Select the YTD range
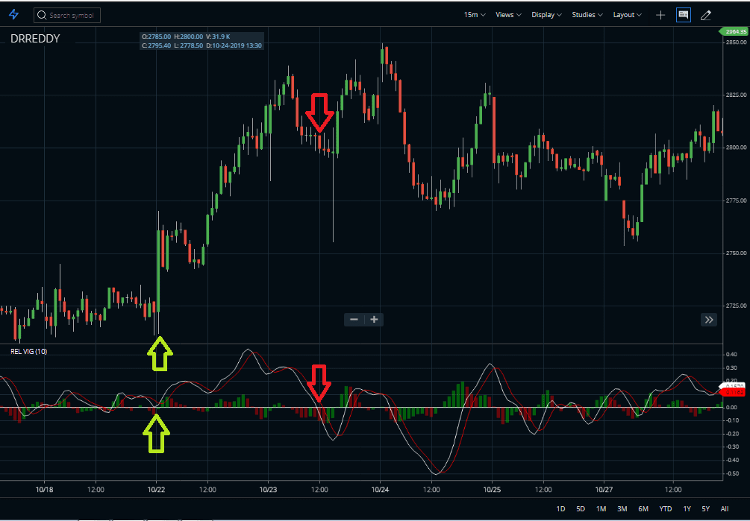Viewport: 750px width, 521px height. pos(666,508)
